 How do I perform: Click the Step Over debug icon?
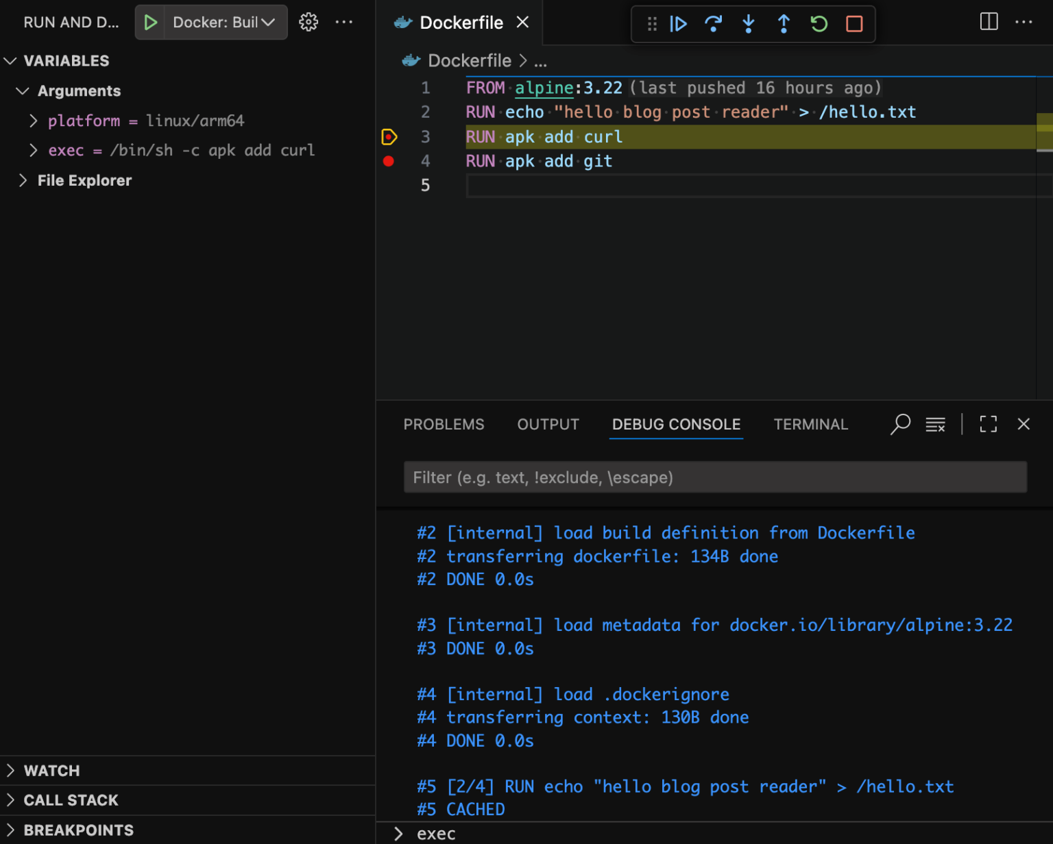point(713,23)
